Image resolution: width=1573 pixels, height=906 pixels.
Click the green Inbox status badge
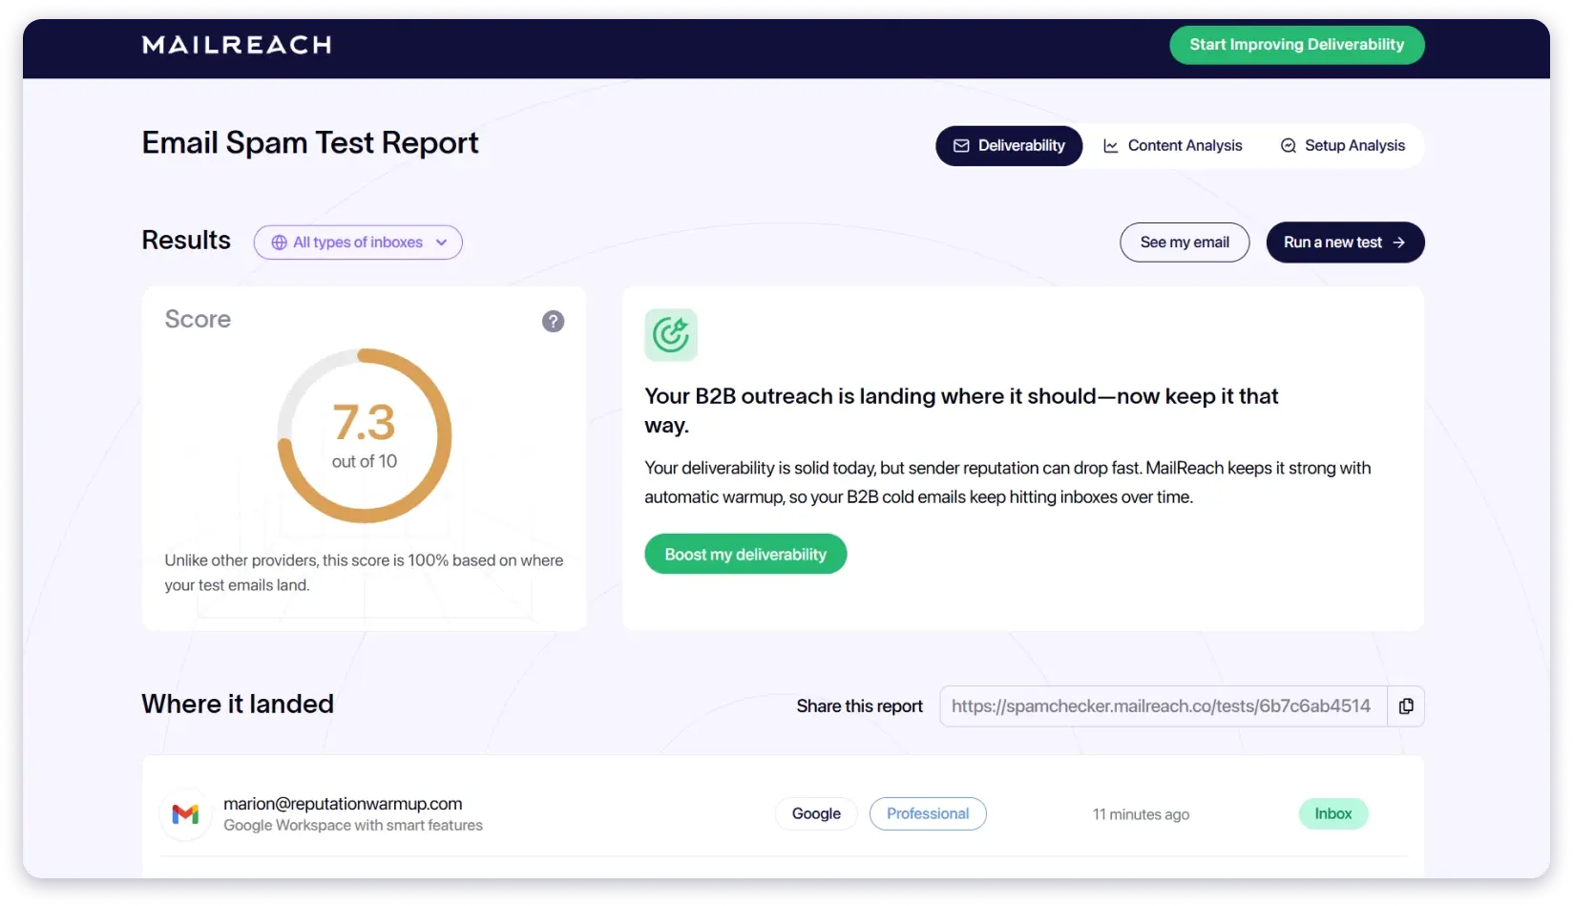pyautogui.click(x=1332, y=813)
